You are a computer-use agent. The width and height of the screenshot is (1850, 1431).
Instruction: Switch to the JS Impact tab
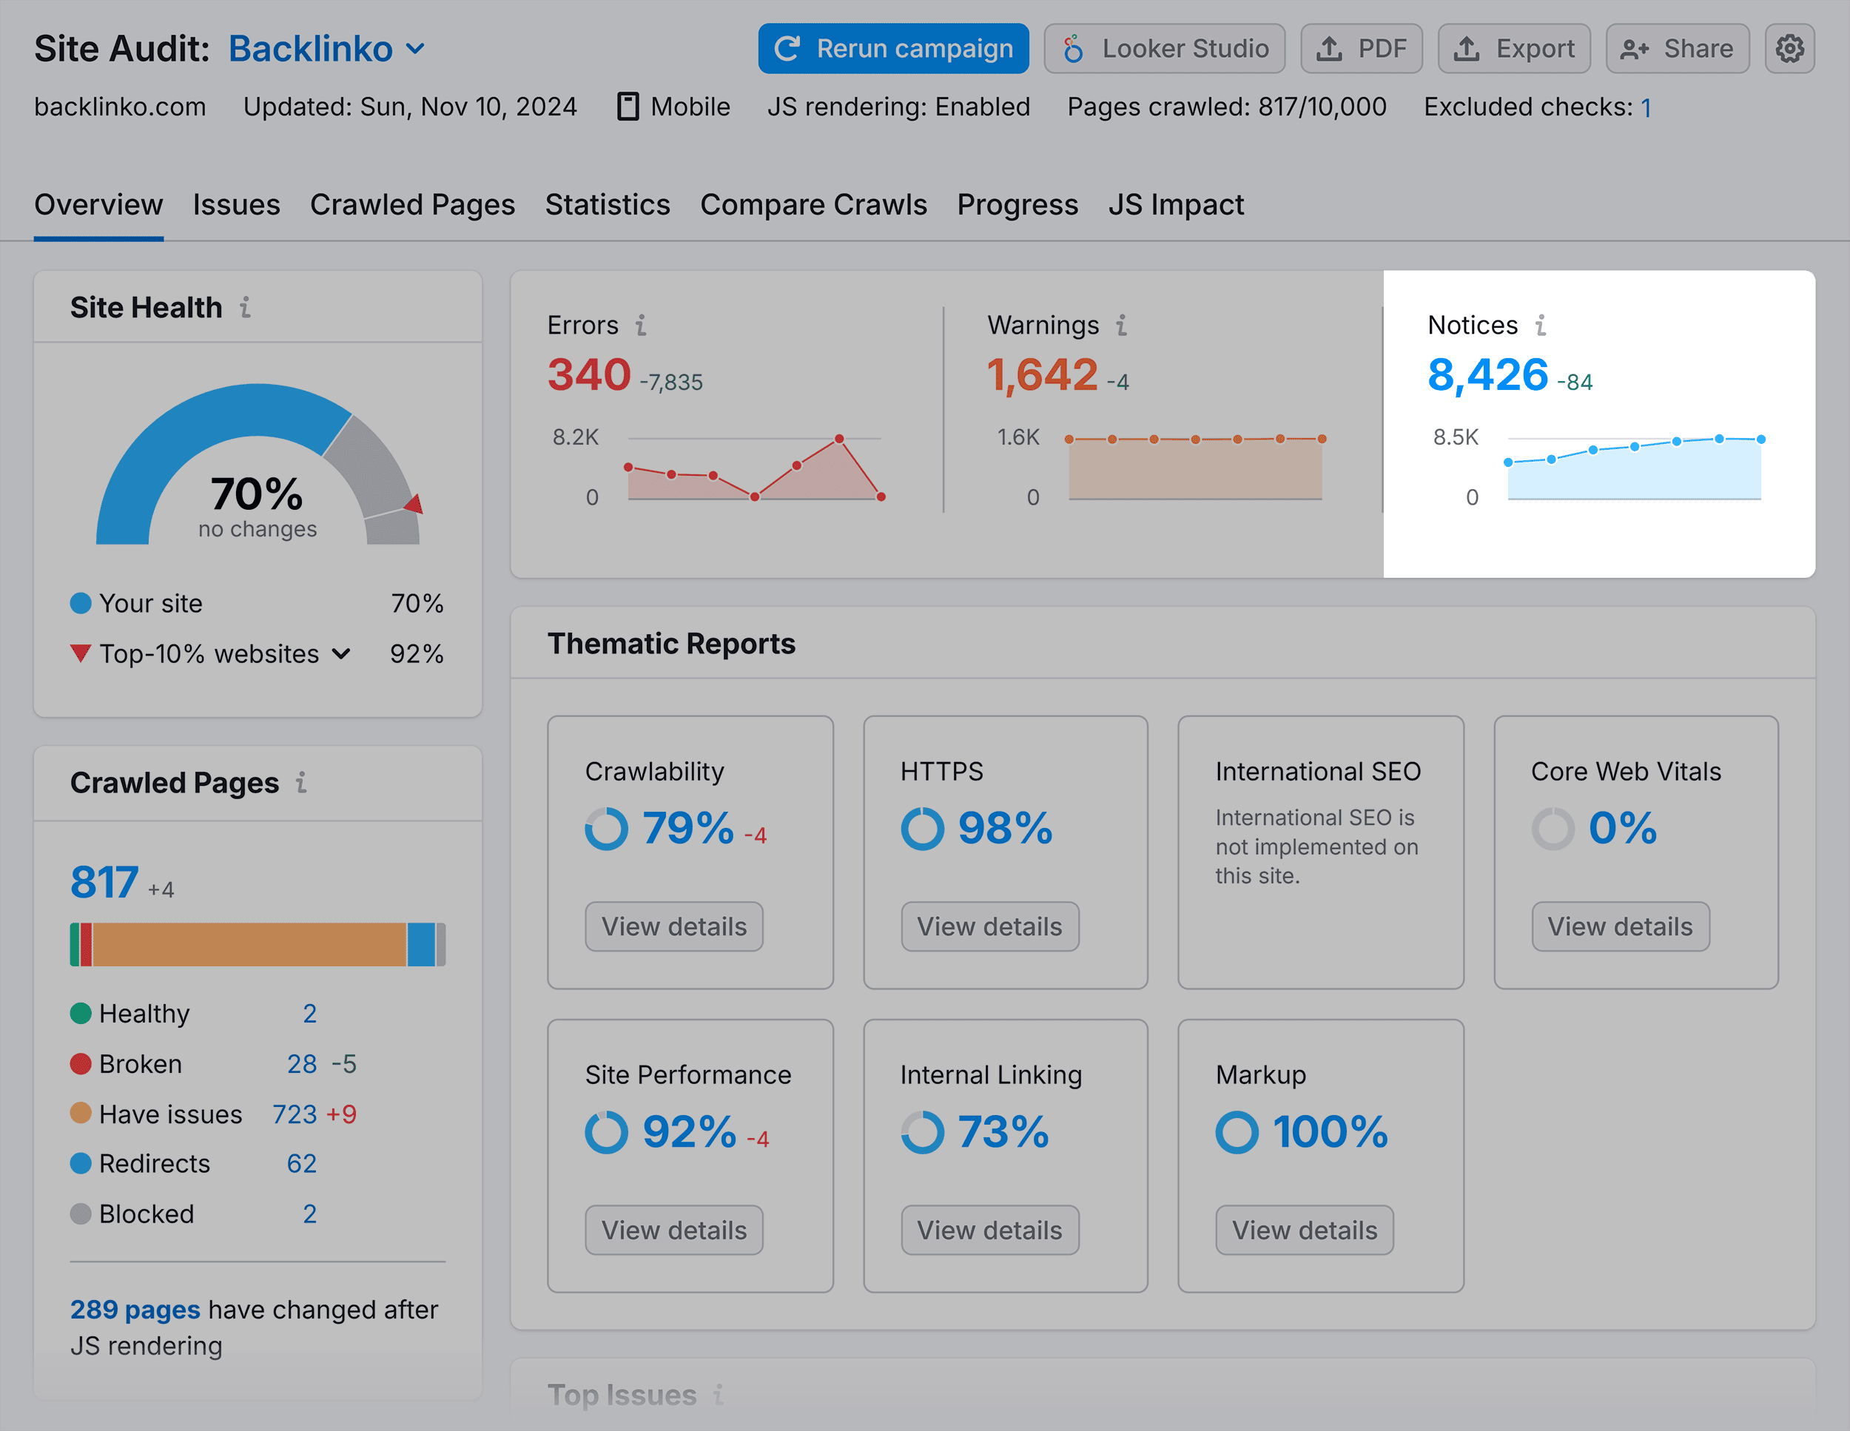(1176, 204)
